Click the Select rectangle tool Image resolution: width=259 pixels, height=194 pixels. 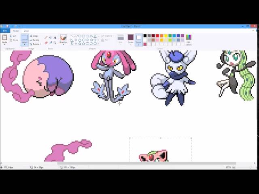pos(24,38)
